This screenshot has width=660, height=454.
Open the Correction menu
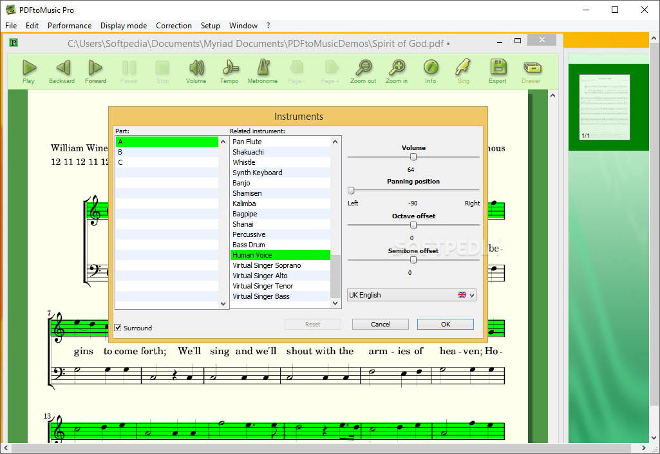click(x=174, y=26)
